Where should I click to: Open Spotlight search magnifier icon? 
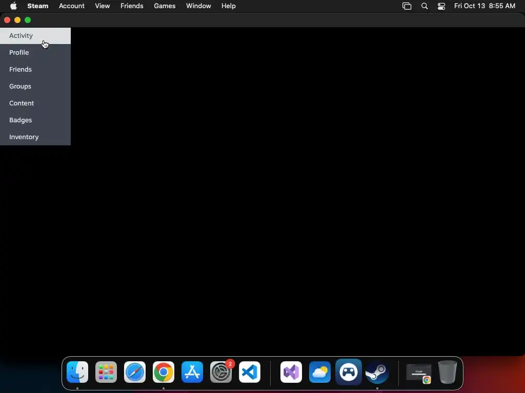click(425, 6)
